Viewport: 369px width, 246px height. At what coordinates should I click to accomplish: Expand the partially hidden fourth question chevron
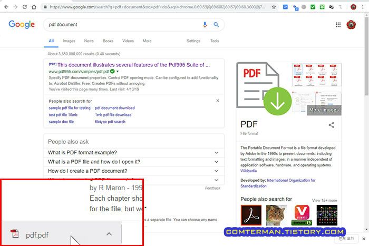(216, 180)
